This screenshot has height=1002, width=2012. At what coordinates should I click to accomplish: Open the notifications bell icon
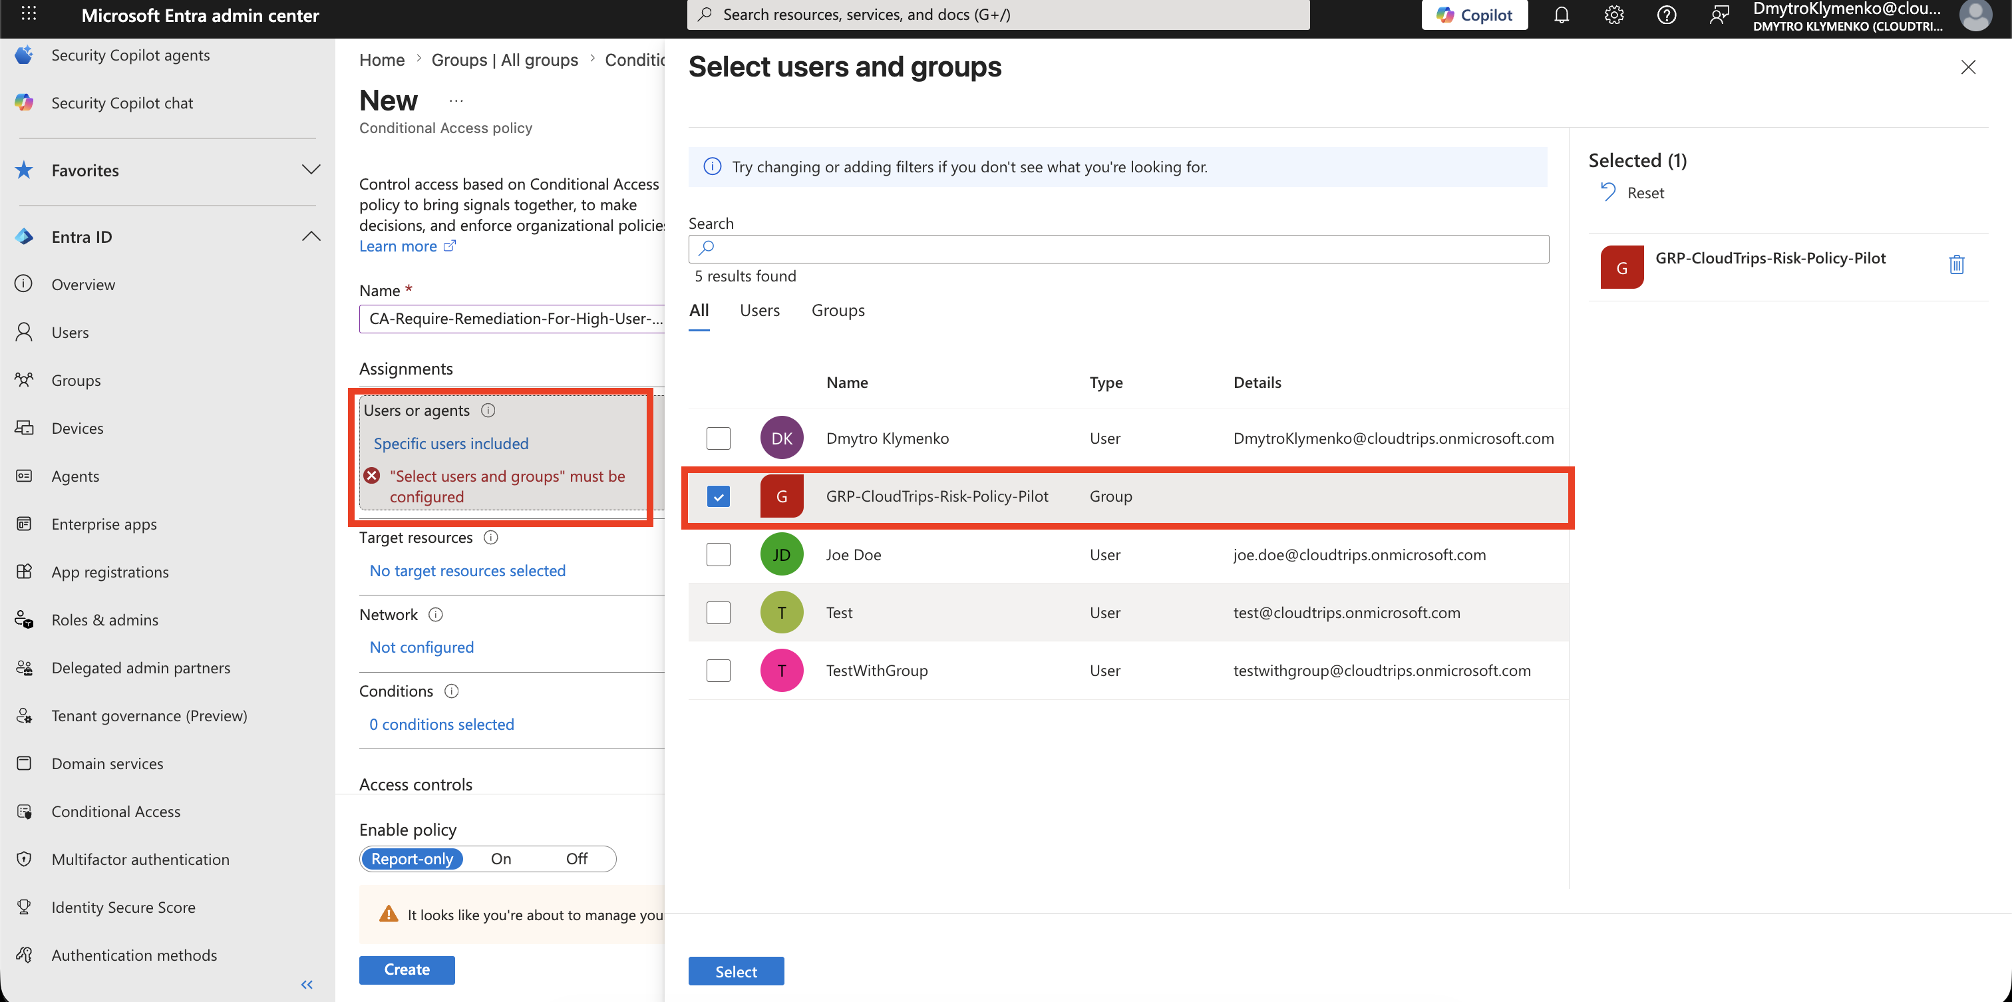tap(1560, 15)
